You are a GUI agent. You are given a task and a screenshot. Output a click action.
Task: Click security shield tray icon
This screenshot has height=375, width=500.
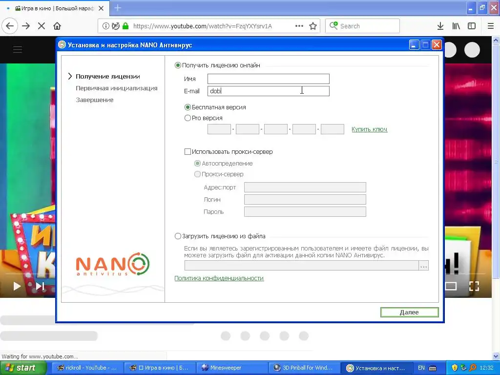click(x=455, y=368)
